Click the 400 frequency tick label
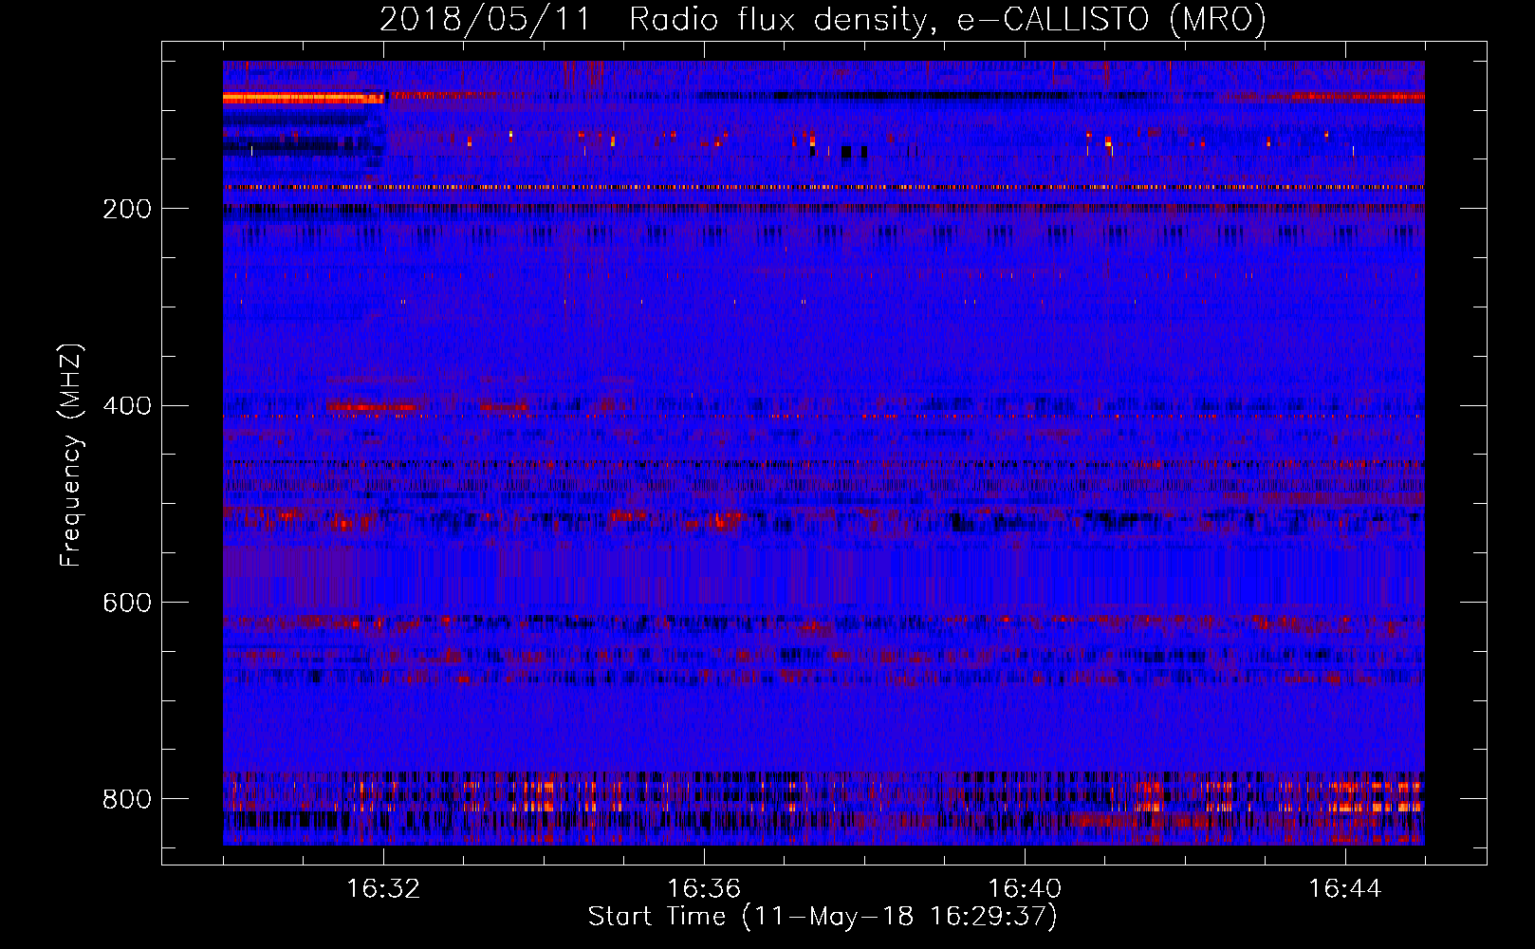This screenshot has width=1535, height=949. coord(127,406)
